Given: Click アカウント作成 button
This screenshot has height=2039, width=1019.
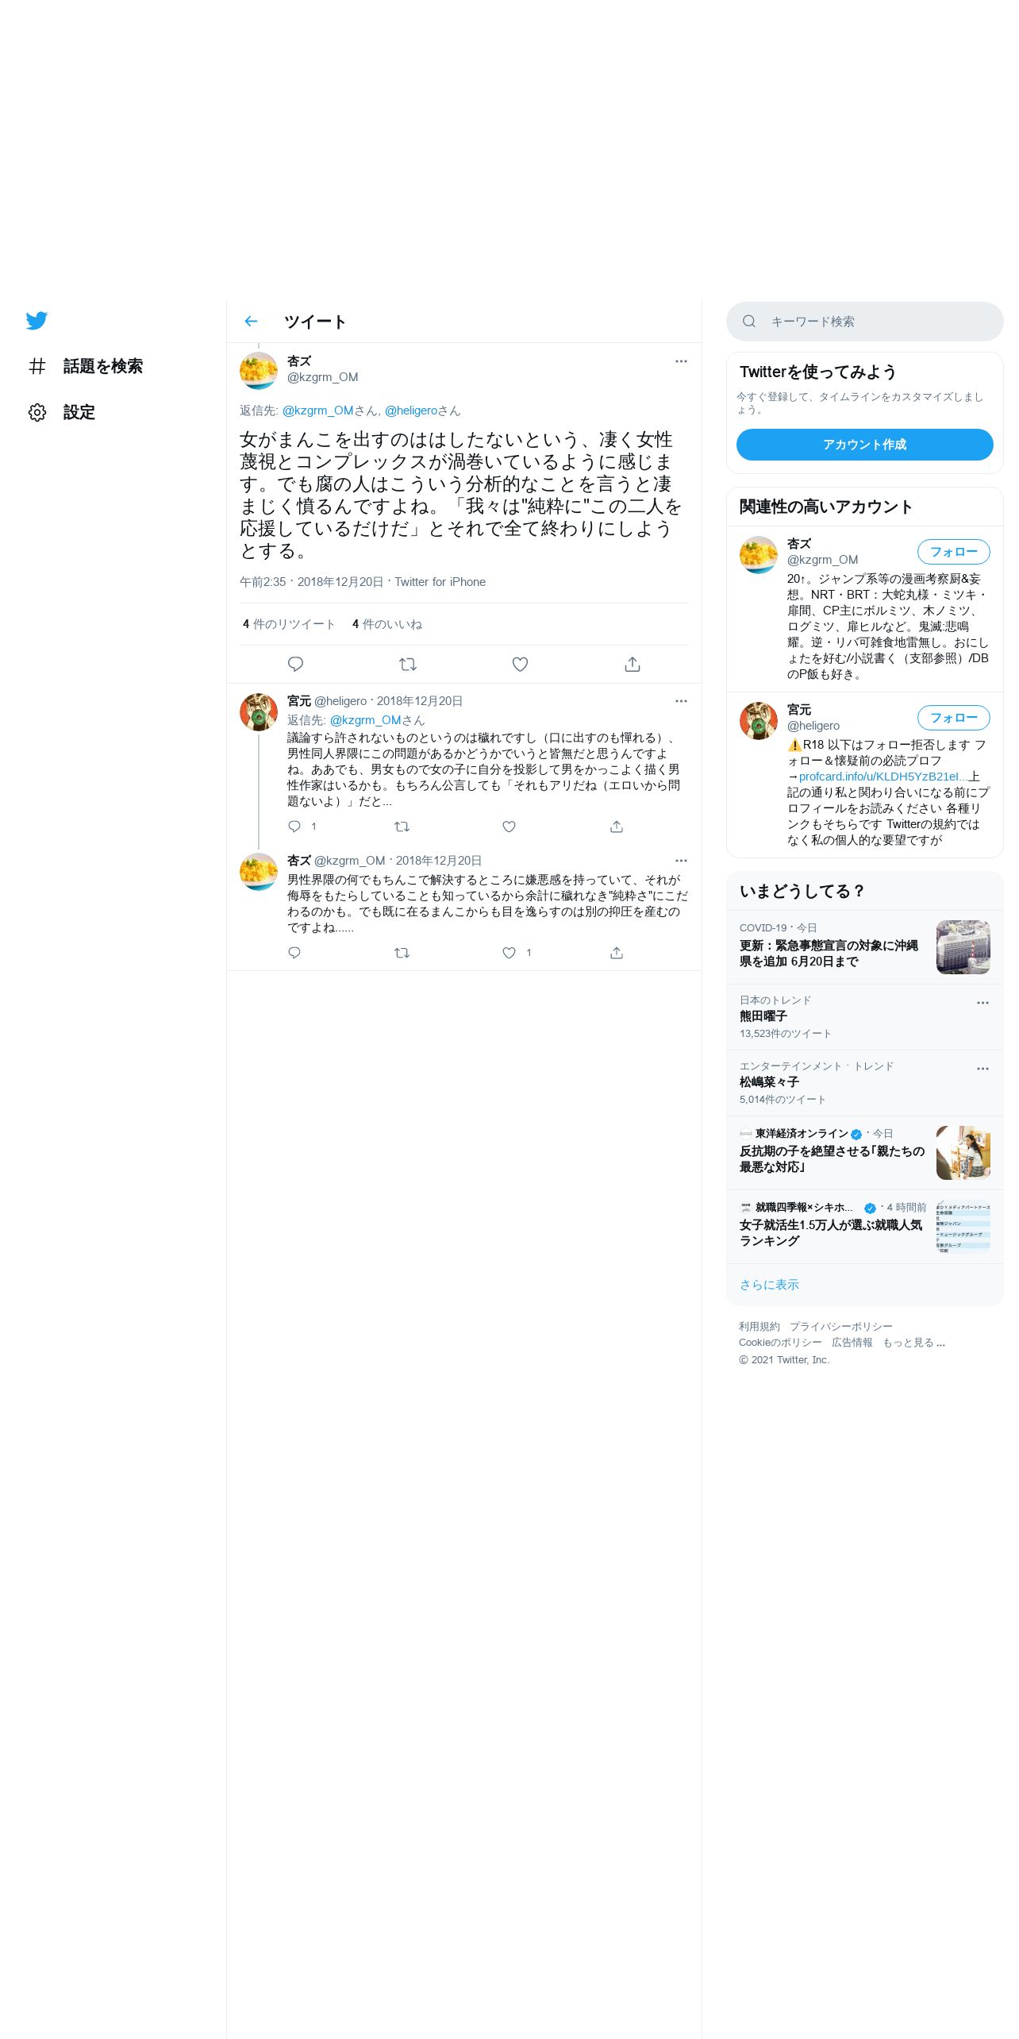Looking at the screenshot, I should pyautogui.click(x=865, y=445).
